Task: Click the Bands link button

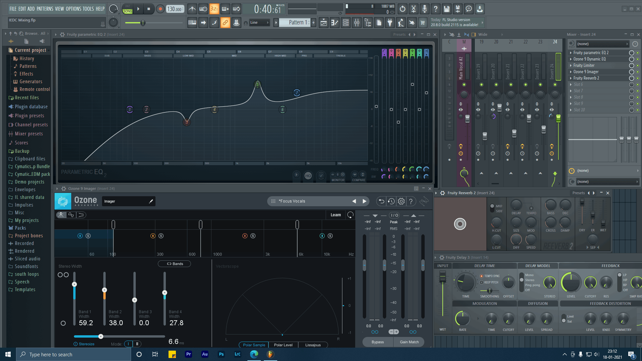Action: coord(175,264)
